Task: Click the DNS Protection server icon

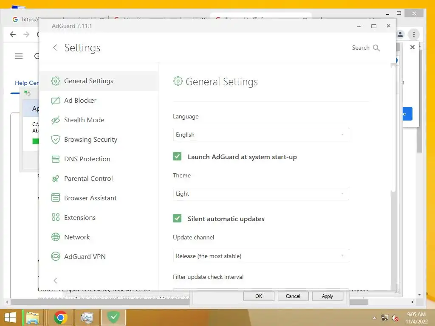Action: point(56,159)
